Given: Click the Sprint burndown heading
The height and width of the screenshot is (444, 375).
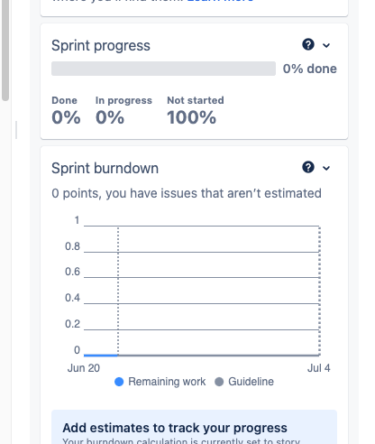Looking at the screenshot, I should (105, 168).
